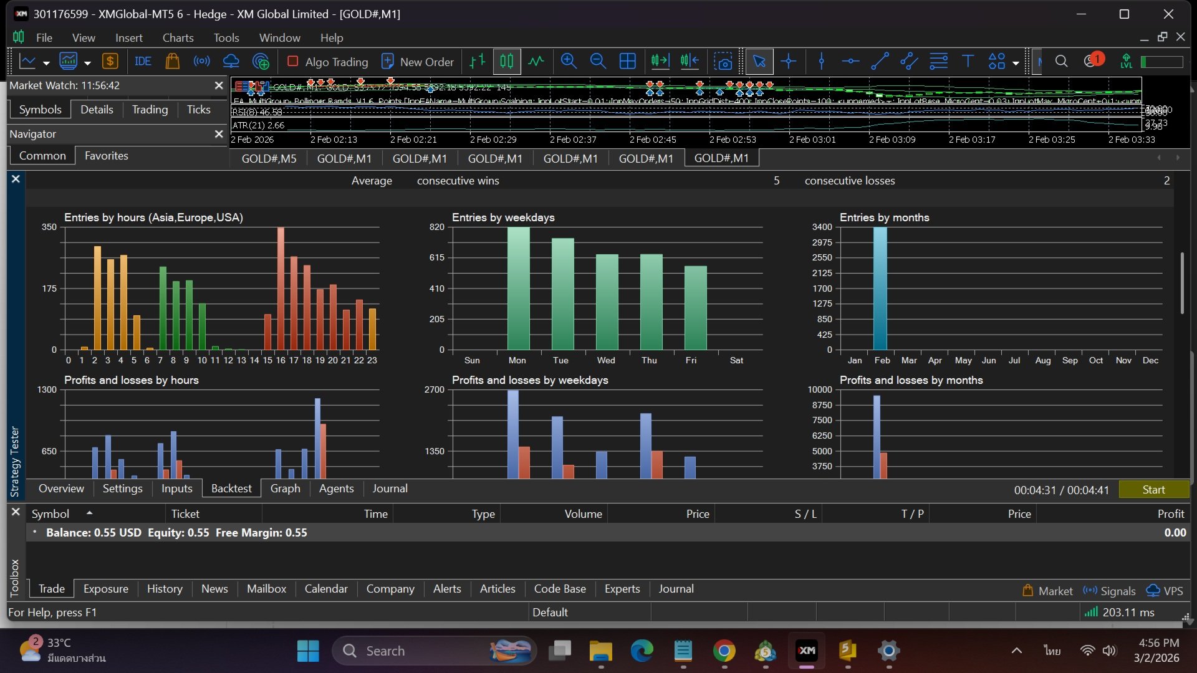Click the tile windows grid icon
1197x673 pixels.
coord(627,62)
